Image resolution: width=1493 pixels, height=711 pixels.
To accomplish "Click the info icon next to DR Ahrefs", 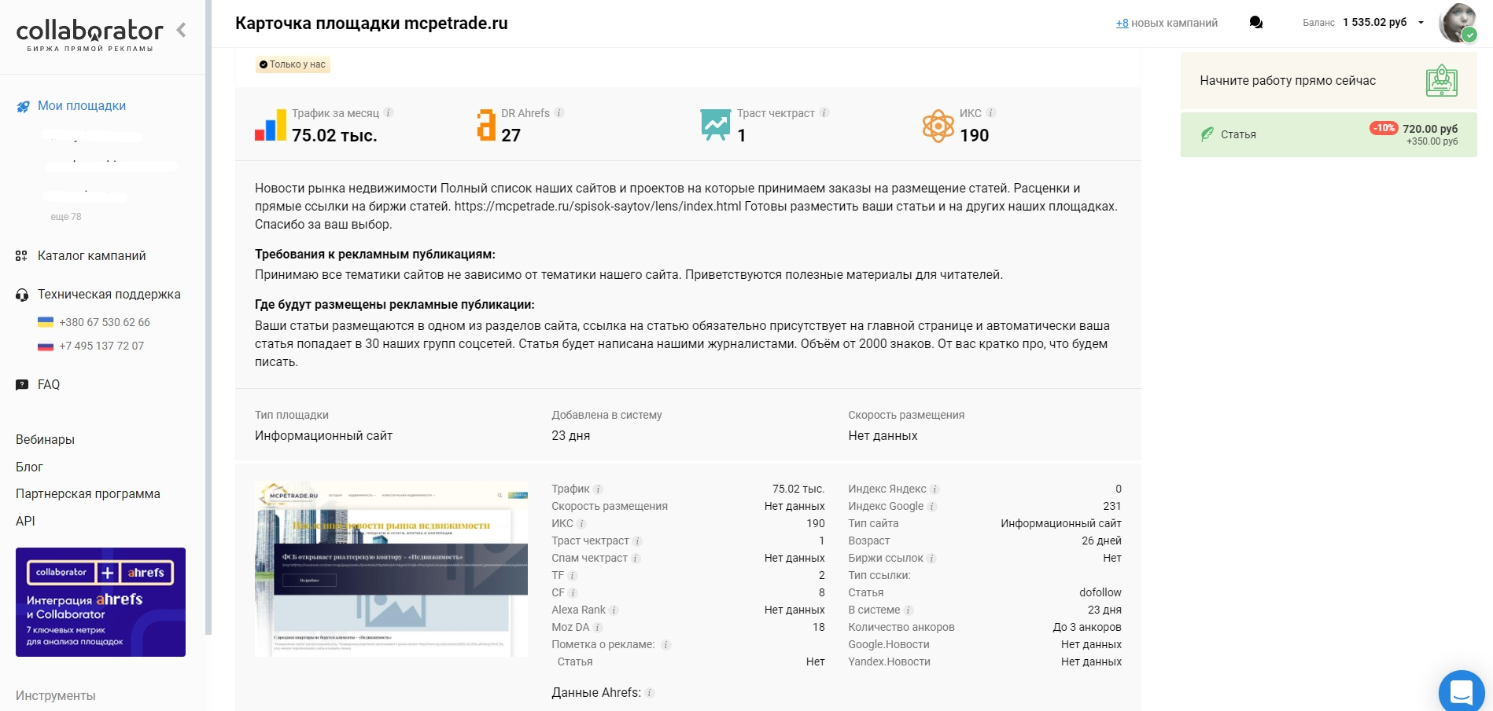I will click(559, 113).
